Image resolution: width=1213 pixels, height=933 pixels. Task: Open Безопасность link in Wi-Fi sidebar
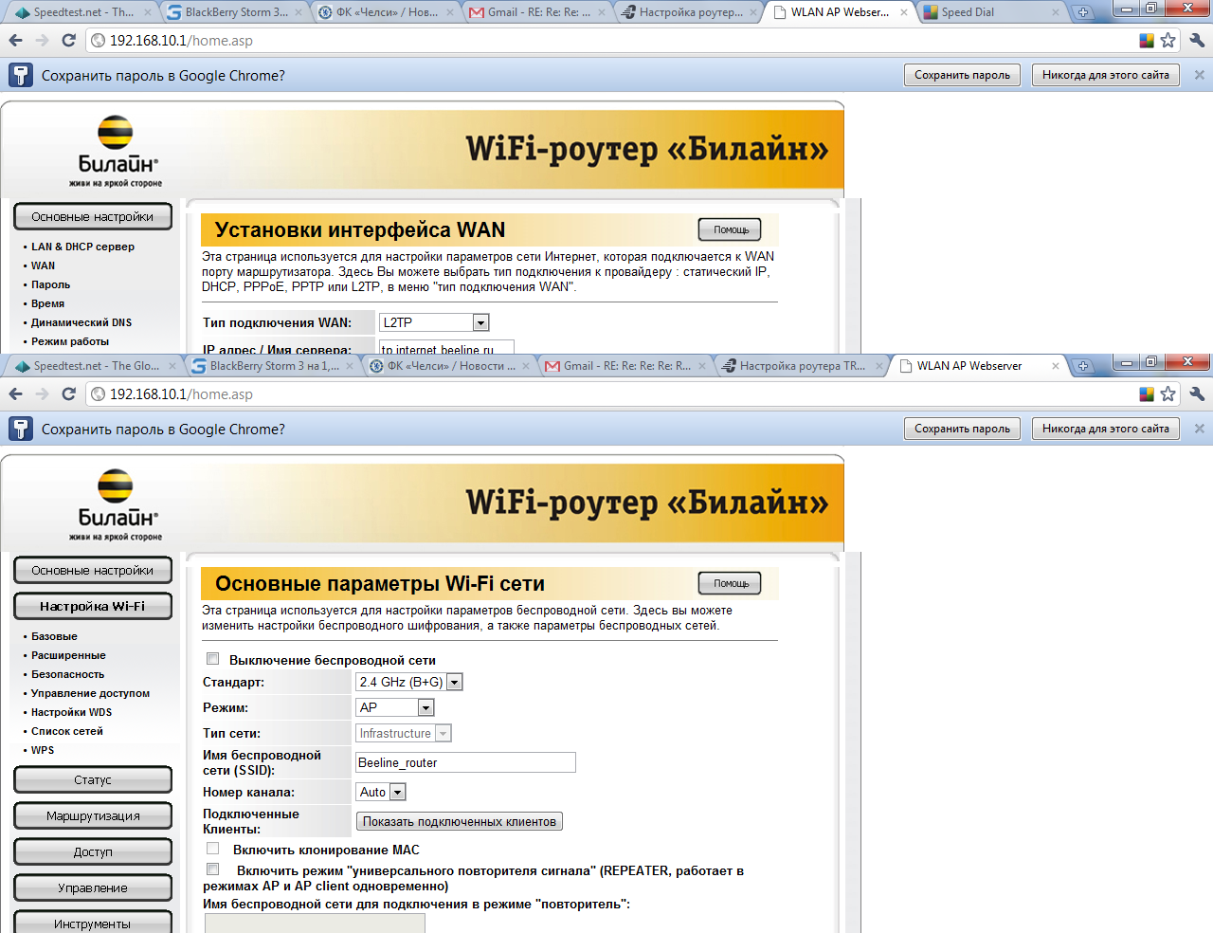tap(67, 674)
